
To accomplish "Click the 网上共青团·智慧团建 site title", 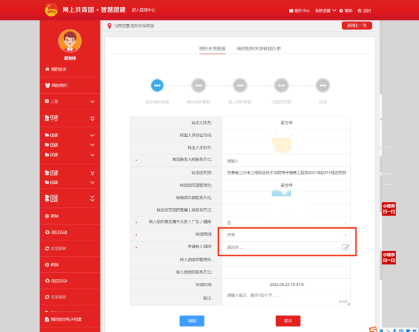I will click(94, 10).
